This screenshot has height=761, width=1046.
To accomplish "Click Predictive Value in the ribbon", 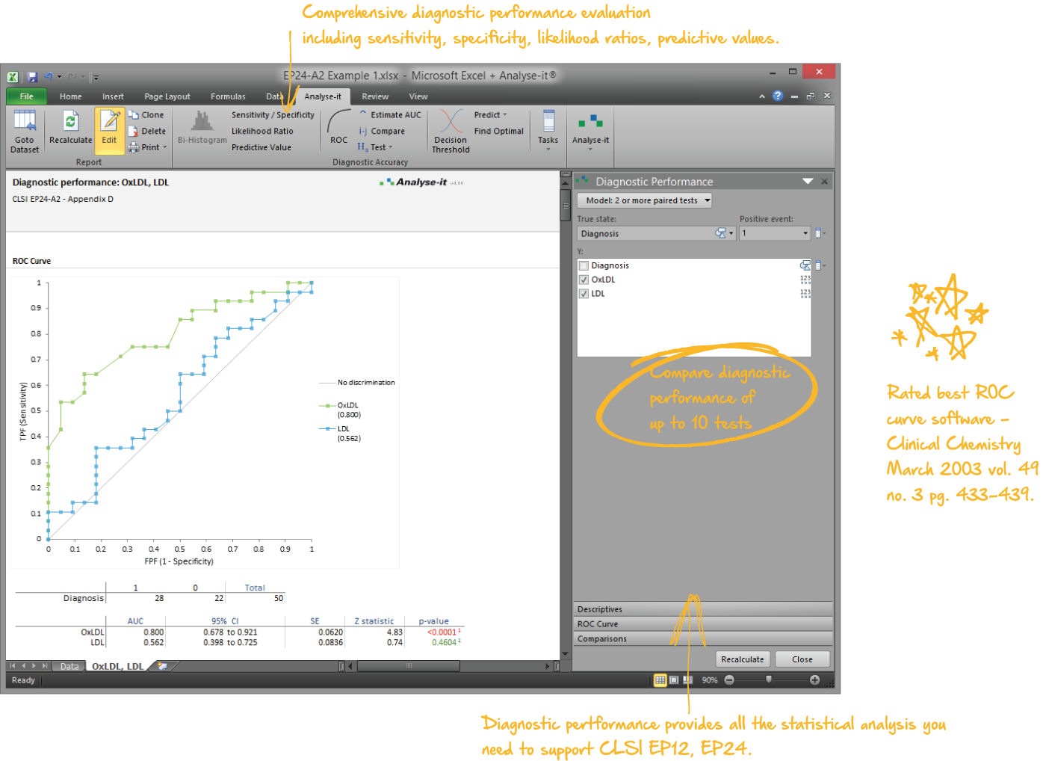I will point(261,148).
